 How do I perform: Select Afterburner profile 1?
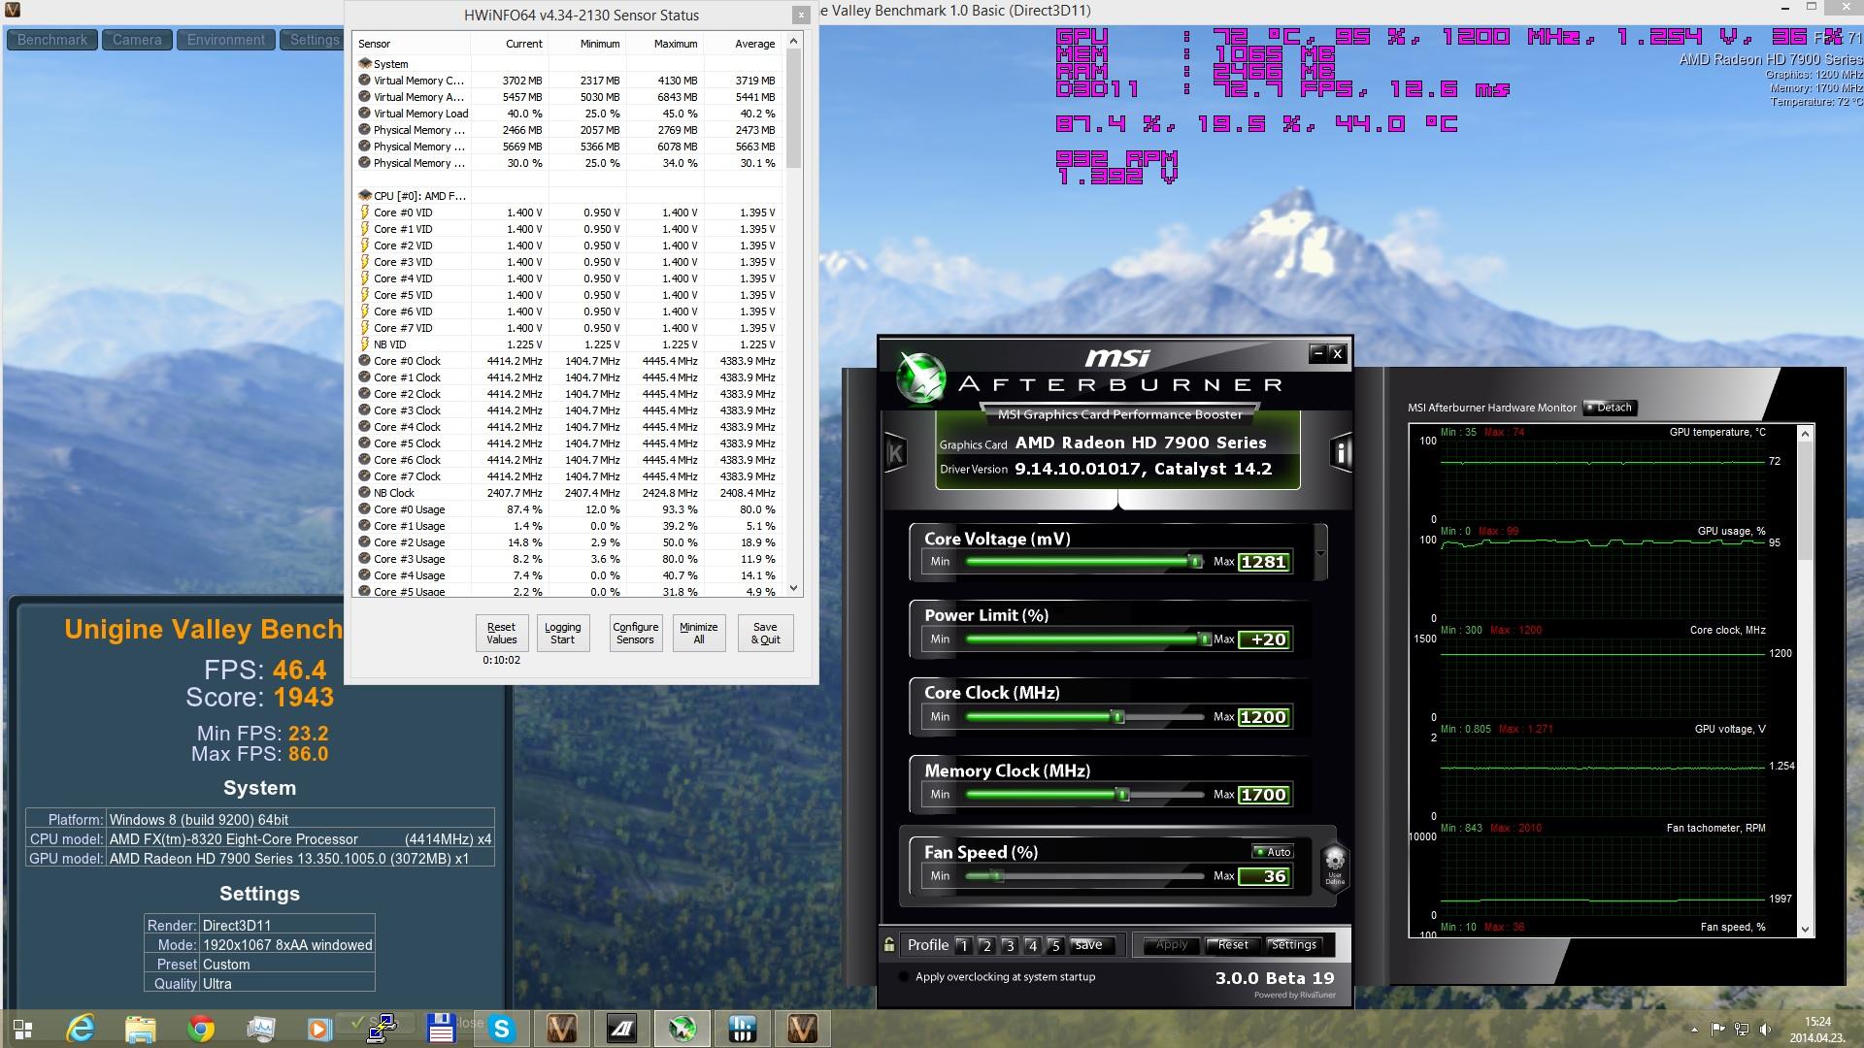pyautogui.click(x=962, y=945)
